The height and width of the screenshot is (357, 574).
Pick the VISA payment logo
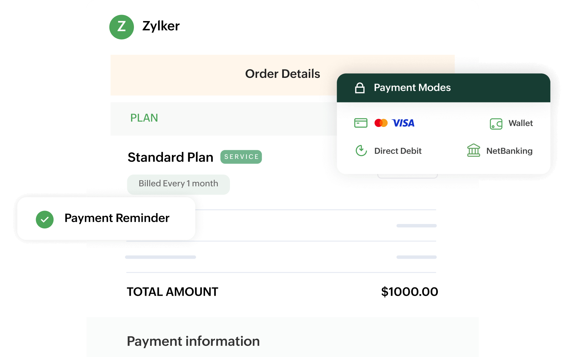coord(403,123)
